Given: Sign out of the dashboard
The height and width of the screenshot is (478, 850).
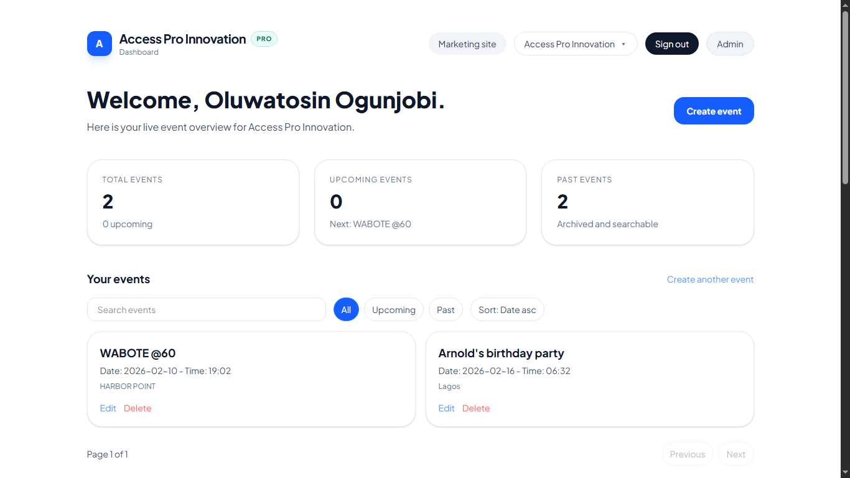Looking at the screenshot, I should click(x=672, y=44).
